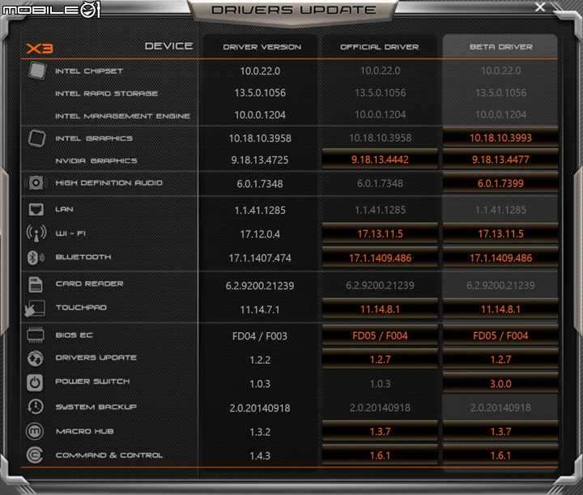The width and height of the screenshot is (583, 495).
Task: Click the Power Switch icon
Action: point(35,382)
